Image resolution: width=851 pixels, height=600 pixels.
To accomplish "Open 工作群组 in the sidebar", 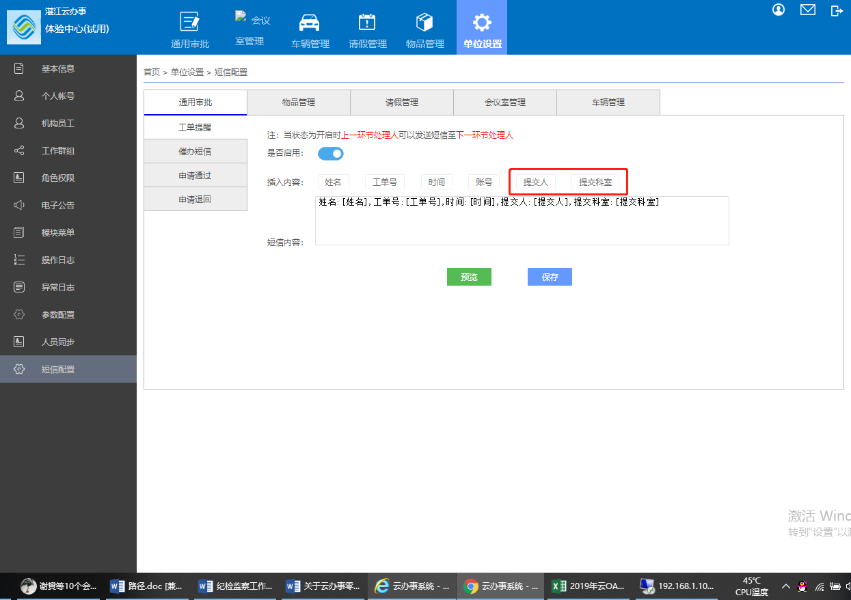I will click(68, 150).
